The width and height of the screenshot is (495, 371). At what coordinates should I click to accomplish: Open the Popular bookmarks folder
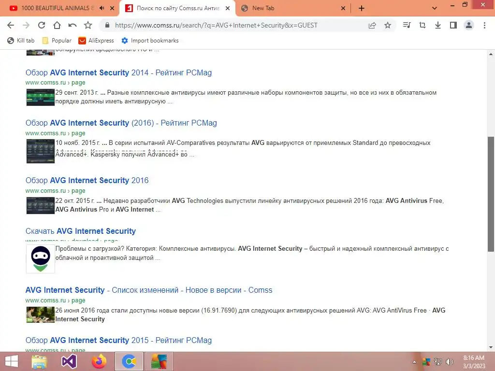57,41
